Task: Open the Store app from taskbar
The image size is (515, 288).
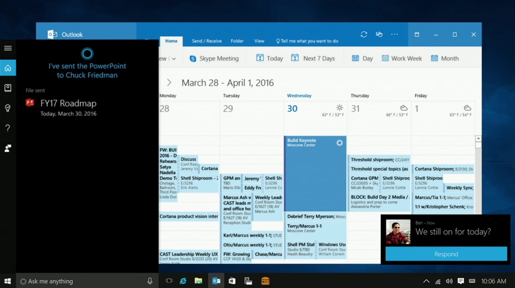Action: (232, 281)
